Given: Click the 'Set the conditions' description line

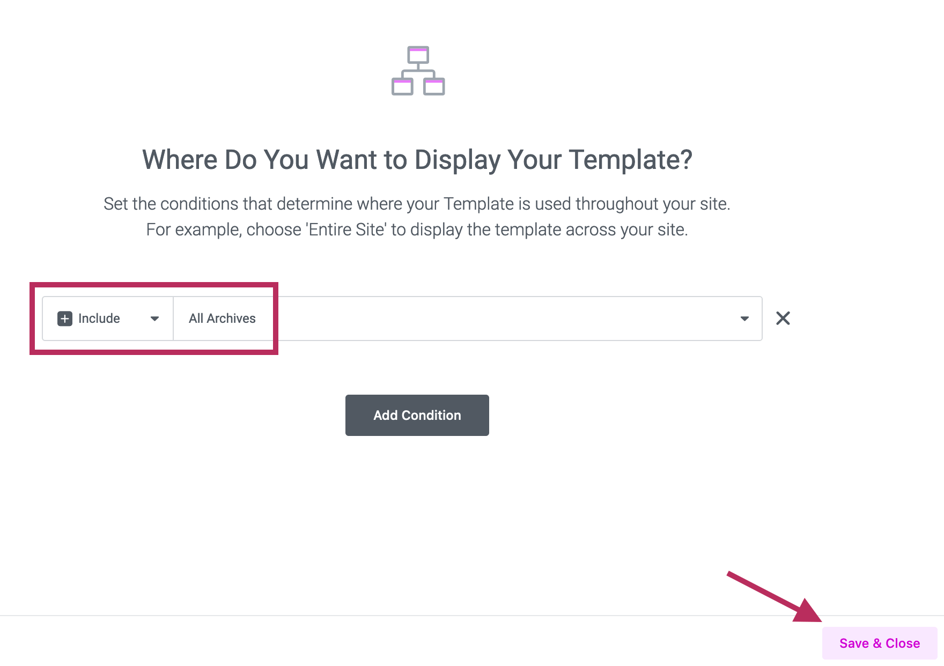Looking at the screenshot, I should (417, 204).
